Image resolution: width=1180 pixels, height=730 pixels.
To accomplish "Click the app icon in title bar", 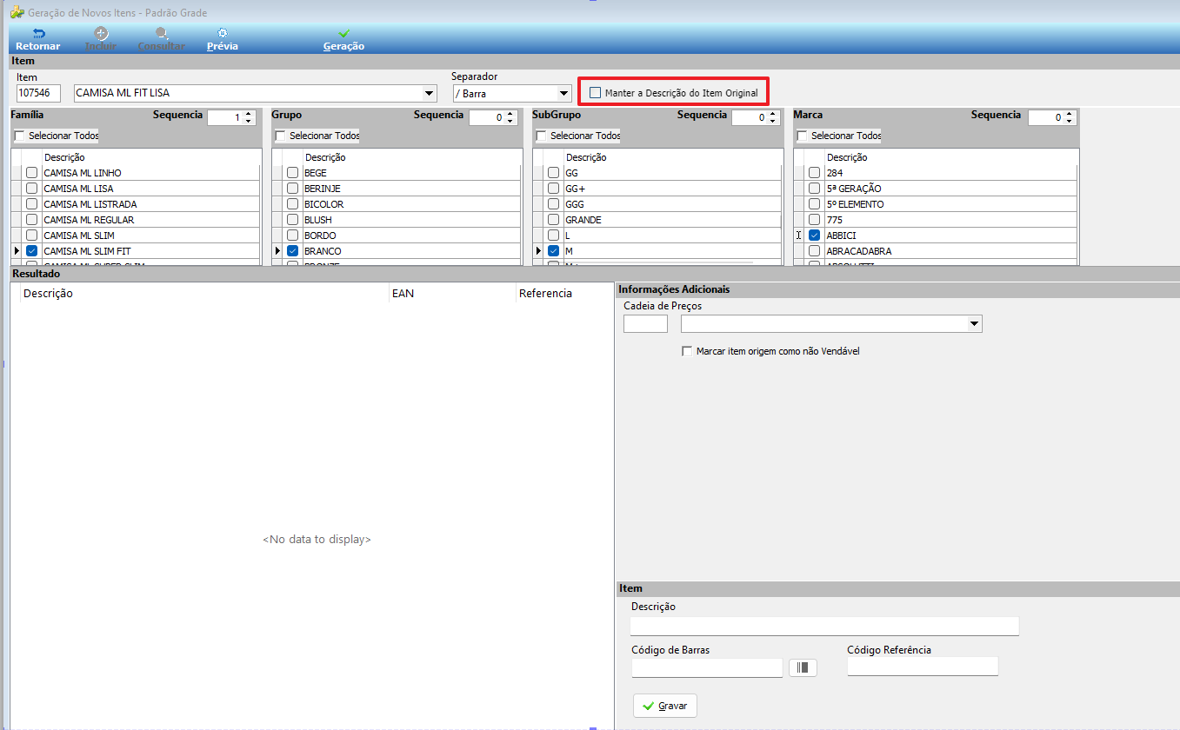I will (17, 12).
